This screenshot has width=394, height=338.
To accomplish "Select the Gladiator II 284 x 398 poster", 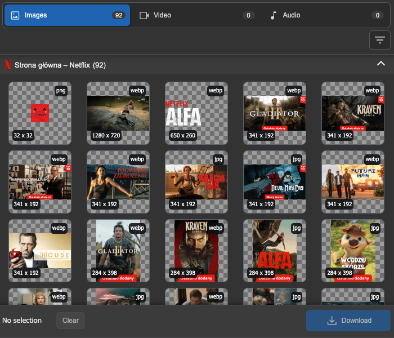I will pos(118,251).
